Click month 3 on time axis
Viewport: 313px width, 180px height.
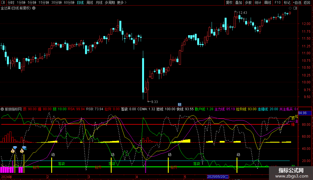tap(89, 177)
